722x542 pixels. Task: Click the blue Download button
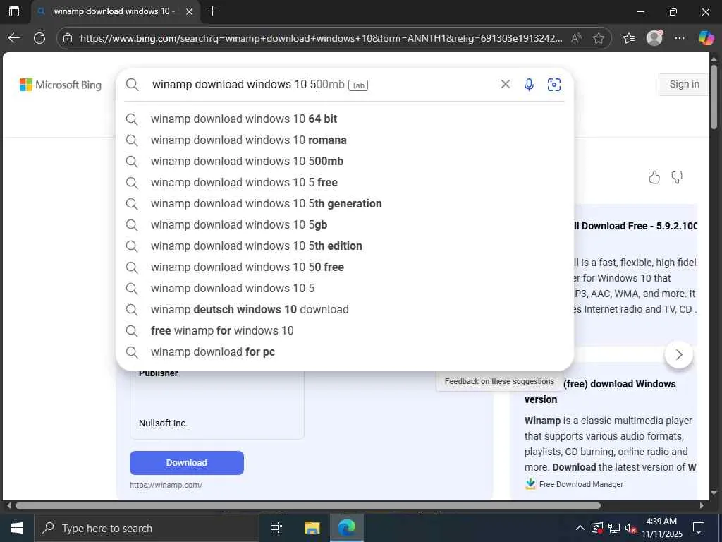pyautogui.click(x=186, y=463)
